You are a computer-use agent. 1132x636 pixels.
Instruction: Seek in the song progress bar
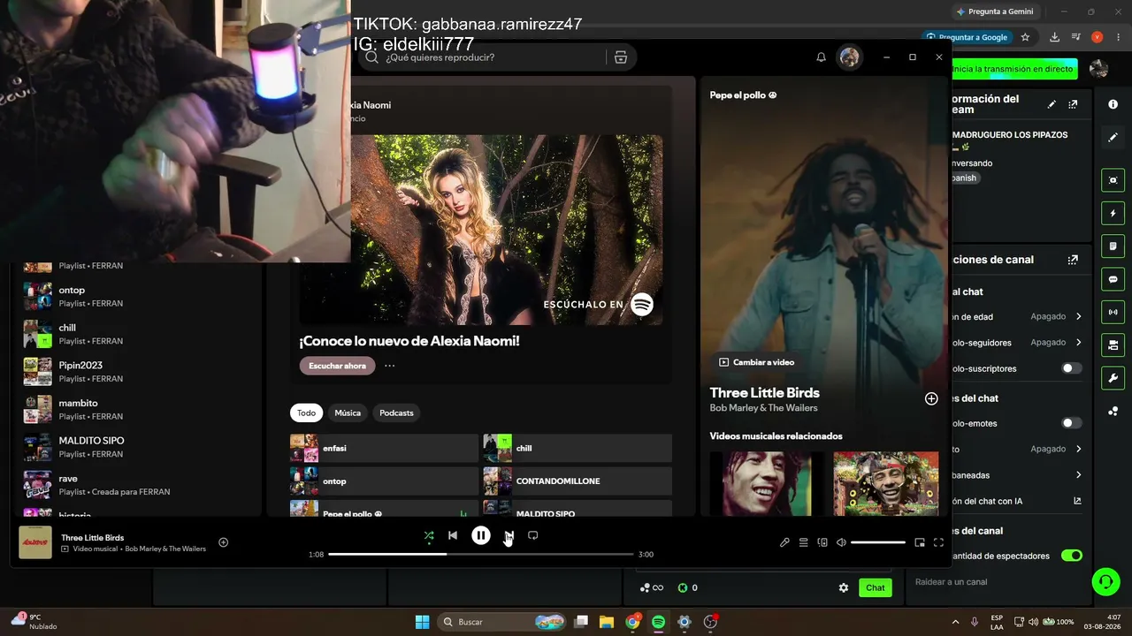[x=481, y=555]
